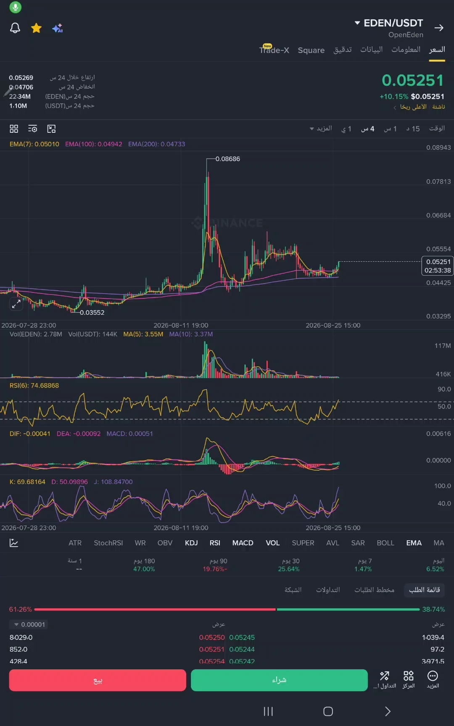Tap the Android back chevron button
Viewport: 454px width, 726px height.
tap(388, 711)
